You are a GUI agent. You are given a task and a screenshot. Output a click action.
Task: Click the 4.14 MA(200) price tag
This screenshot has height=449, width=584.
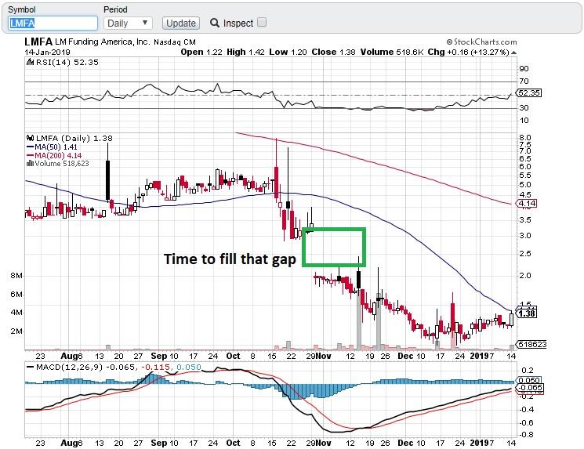[526, 204]
